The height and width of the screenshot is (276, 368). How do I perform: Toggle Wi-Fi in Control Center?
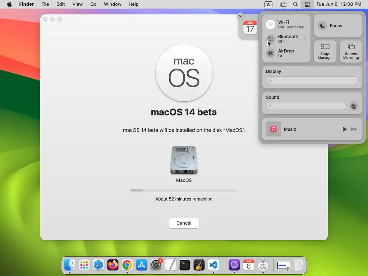pyautogui.click(x=270, y=24)
